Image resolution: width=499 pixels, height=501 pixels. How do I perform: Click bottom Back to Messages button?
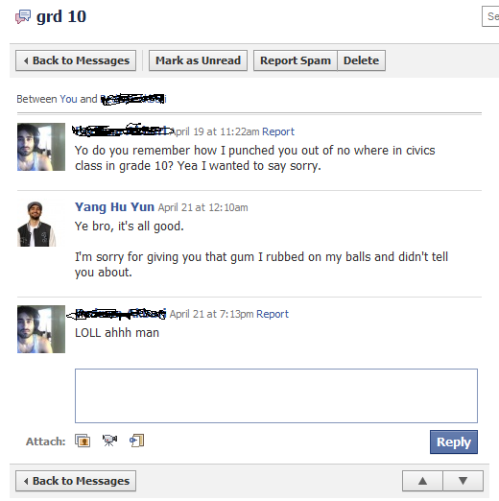[76, 481]
